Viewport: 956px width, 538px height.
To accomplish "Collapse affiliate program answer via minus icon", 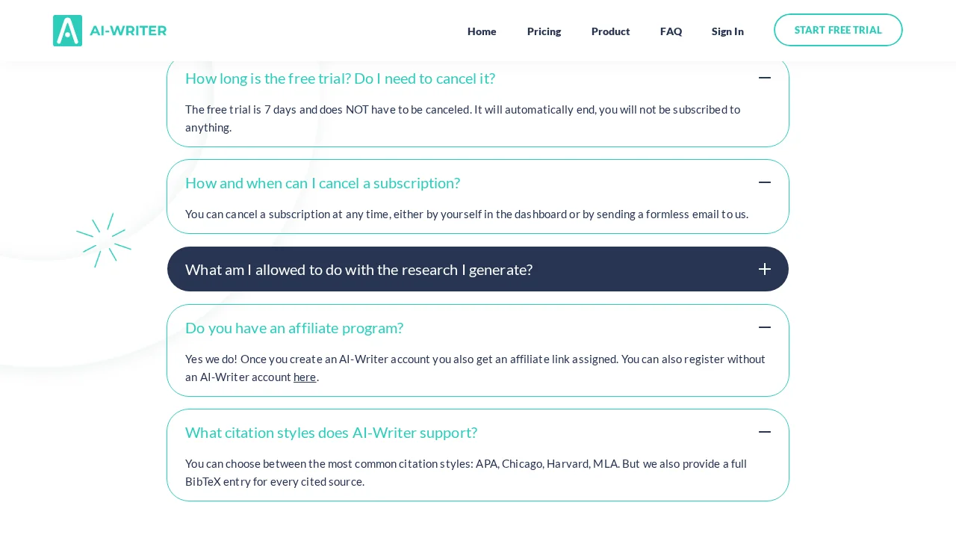I will (x=765, y=327).
